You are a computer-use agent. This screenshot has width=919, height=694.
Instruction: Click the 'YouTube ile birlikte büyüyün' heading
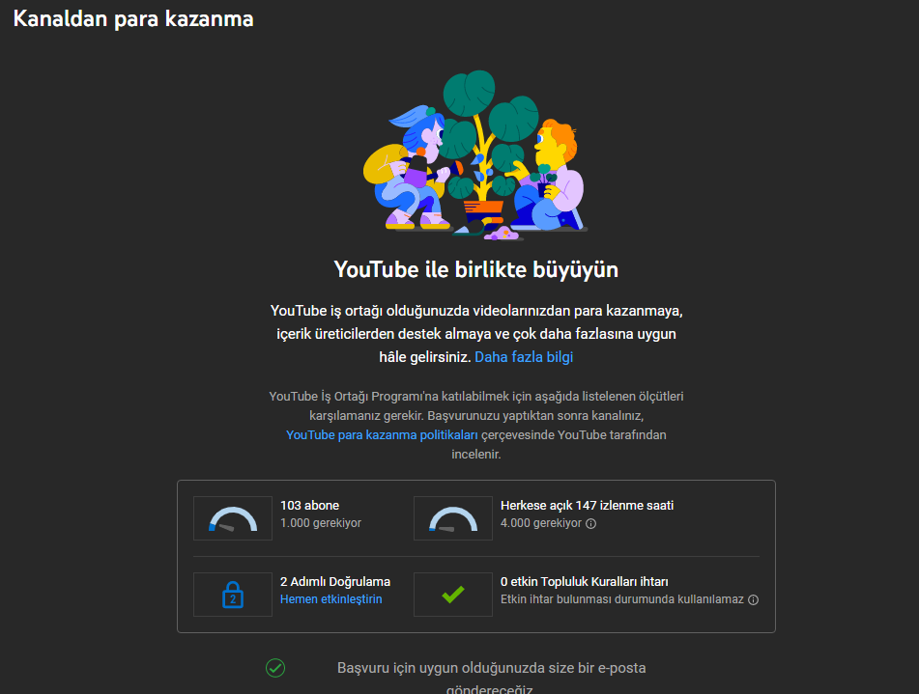[475, 270]
